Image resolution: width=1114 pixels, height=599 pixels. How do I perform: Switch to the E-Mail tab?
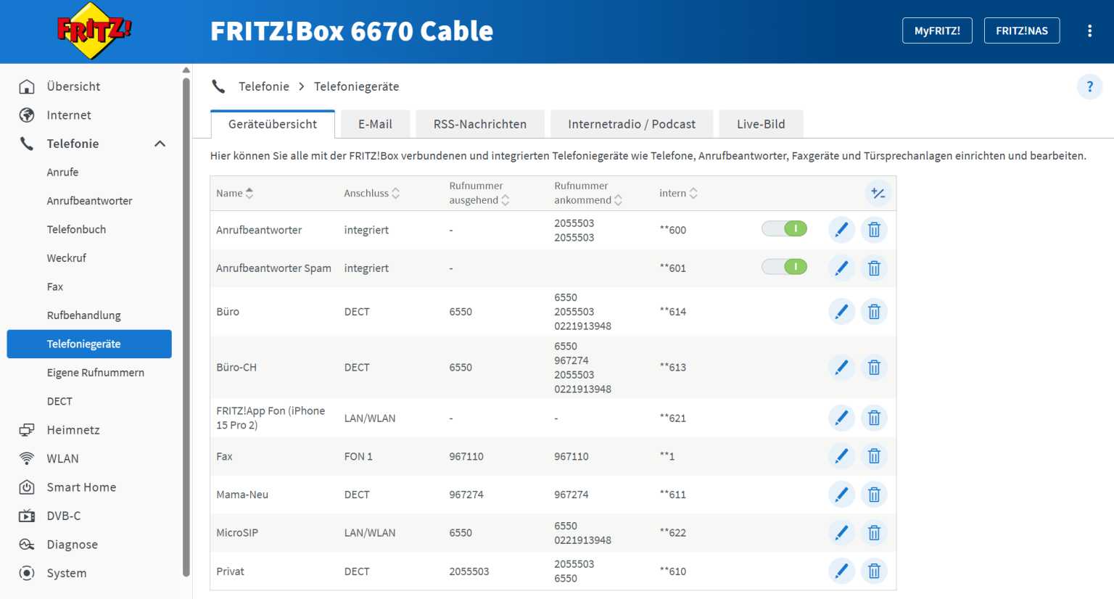point(375,124)
